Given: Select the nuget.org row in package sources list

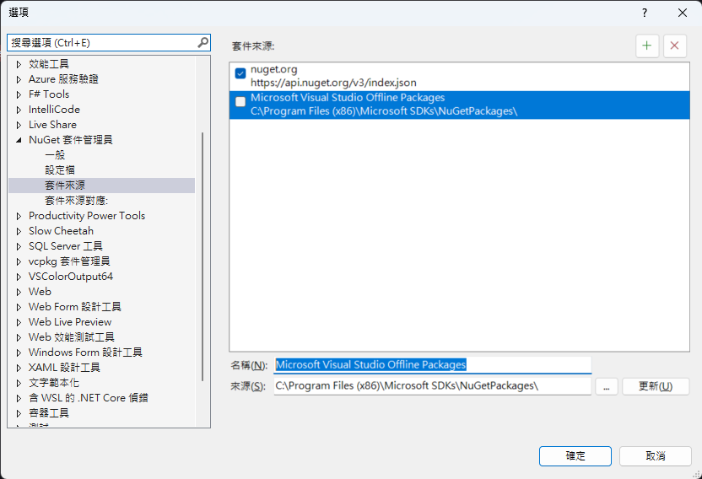Looking at the screenshot, I should tap(459, 76).
